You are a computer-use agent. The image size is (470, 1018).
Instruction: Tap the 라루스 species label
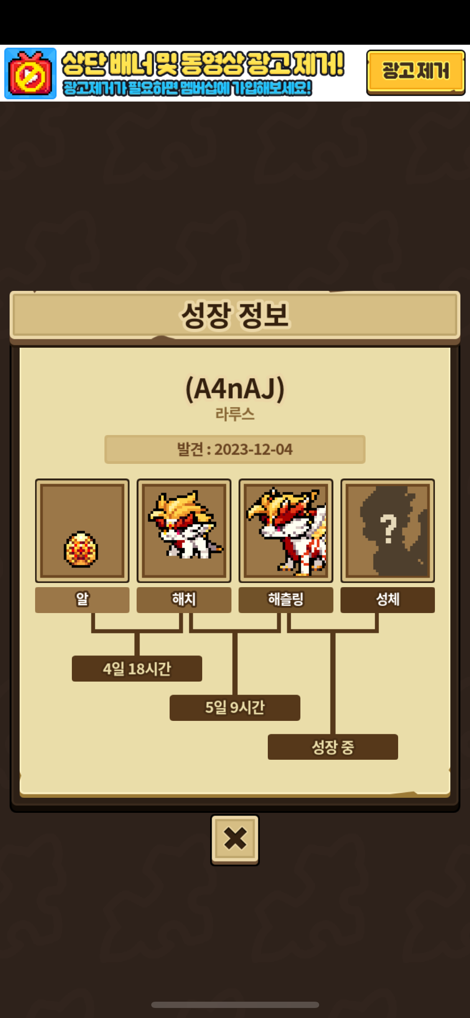[x=235, y=414]
